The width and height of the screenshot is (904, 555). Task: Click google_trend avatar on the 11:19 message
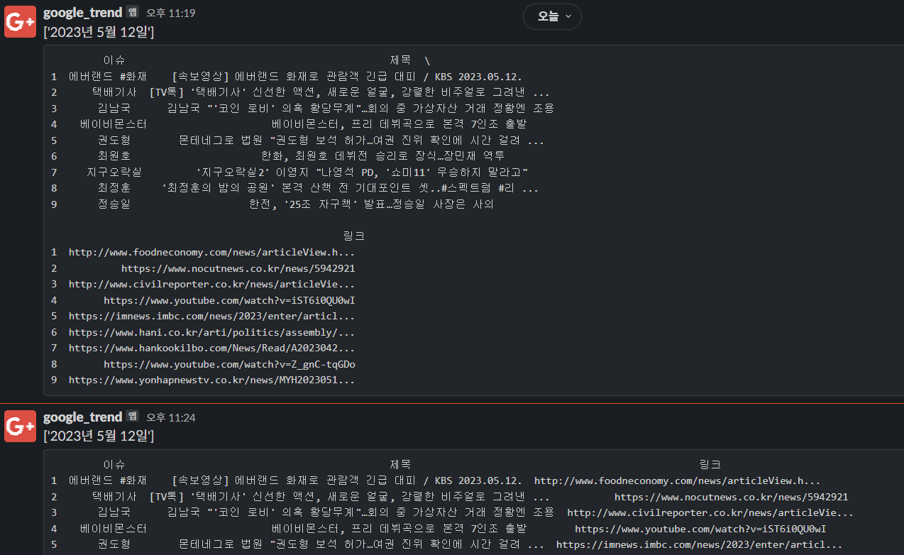(x=20, y=21)
